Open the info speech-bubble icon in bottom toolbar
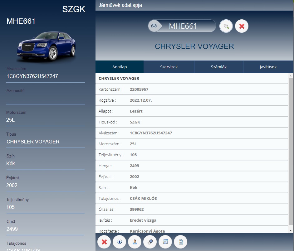The width and height of the screenshot is (294, 251). [120, 242]
